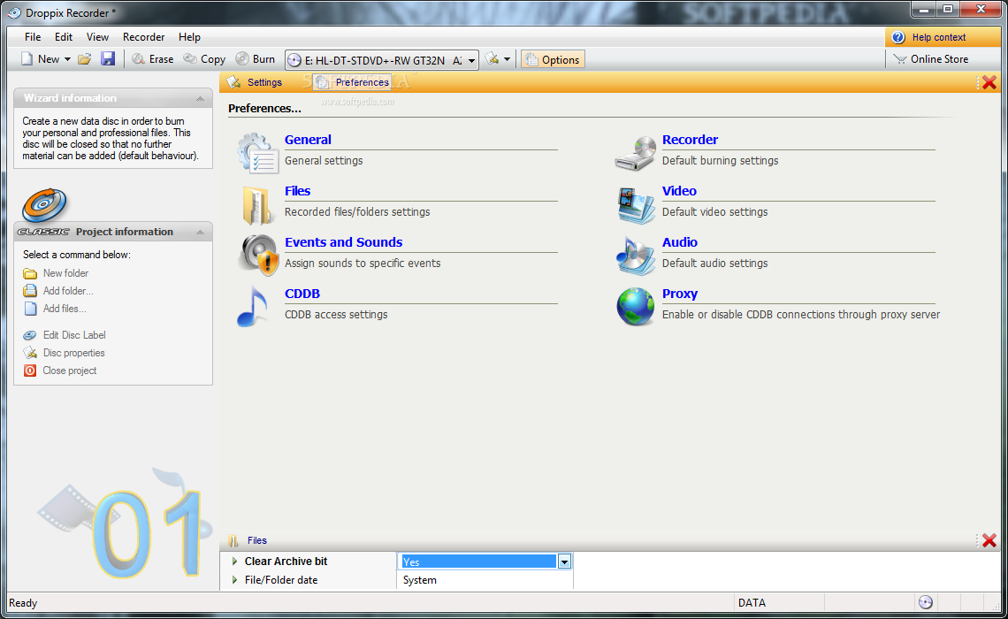The image size is (1008, 619).
Task: Click the blue music note CDDB icon
Action: (x=253, y=307)
